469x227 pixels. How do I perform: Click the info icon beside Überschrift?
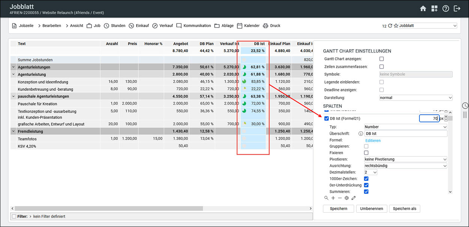coord(361,134)
